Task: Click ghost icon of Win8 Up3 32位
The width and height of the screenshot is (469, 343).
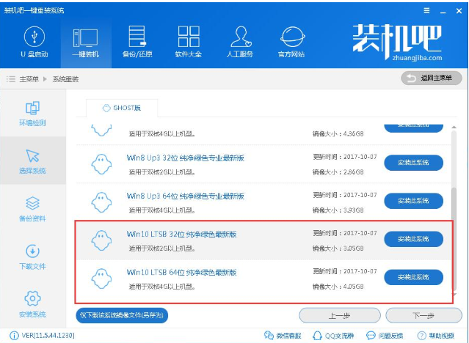Action: click(x=101, y=164)
